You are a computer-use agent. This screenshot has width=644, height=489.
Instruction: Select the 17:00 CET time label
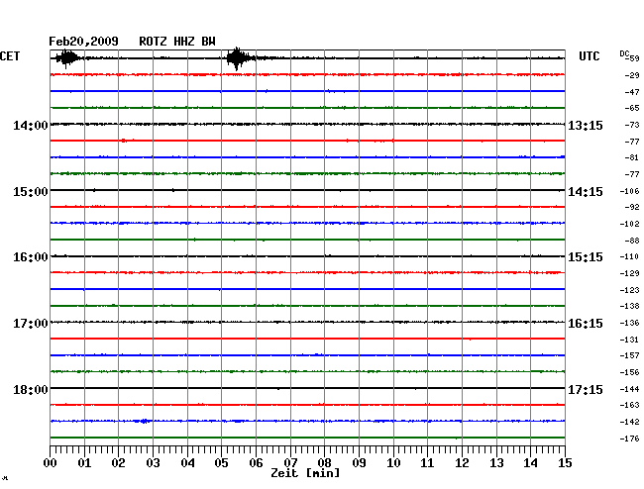(31, 324)
